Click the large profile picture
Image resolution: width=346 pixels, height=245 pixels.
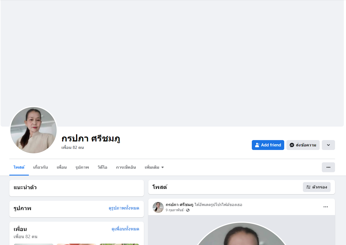(34, 130)
